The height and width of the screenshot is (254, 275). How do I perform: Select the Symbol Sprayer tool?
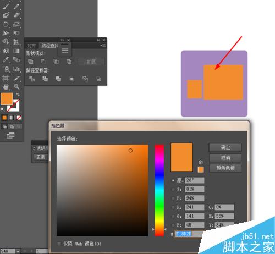coord(6,69)
